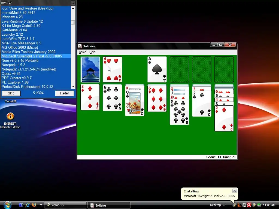Select 'Notepad2 v3.1.21.5-RC4 (modified)' entry

tap(36, 69)
